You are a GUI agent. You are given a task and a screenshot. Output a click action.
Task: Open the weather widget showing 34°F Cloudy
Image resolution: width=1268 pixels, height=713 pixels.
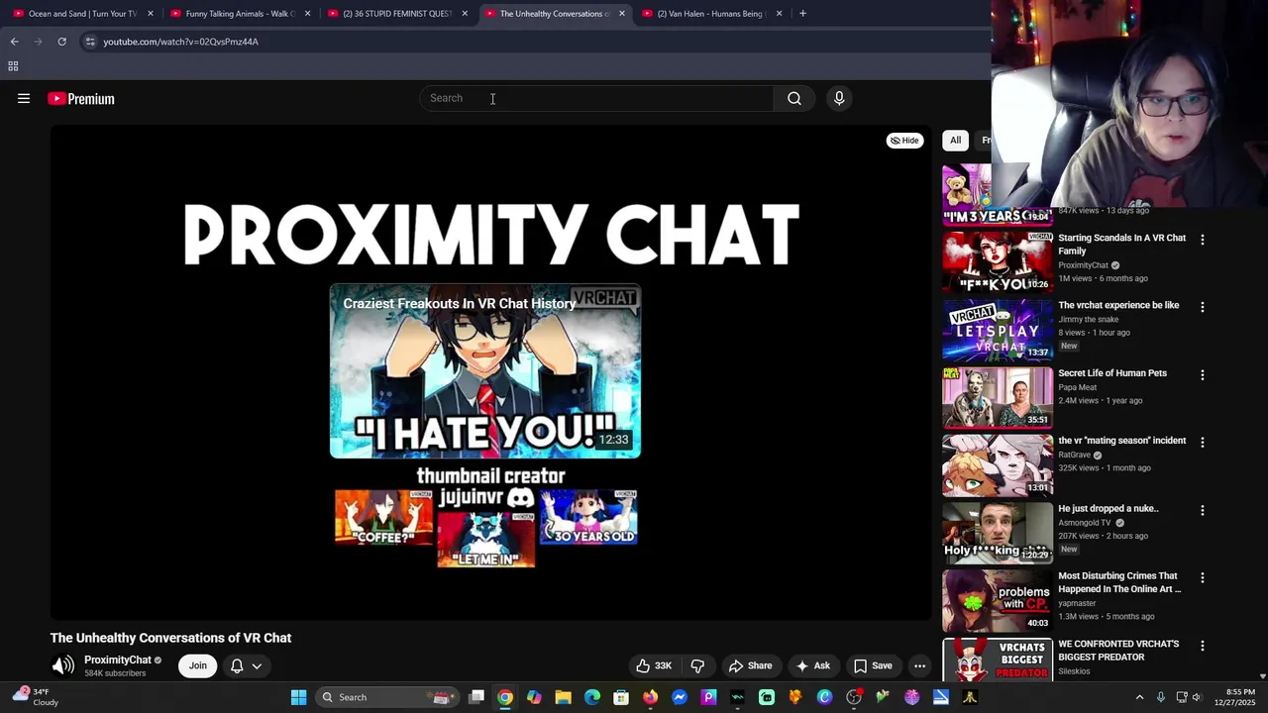34,697
